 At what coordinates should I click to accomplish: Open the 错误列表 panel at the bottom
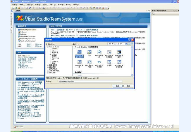pos(19,127)
